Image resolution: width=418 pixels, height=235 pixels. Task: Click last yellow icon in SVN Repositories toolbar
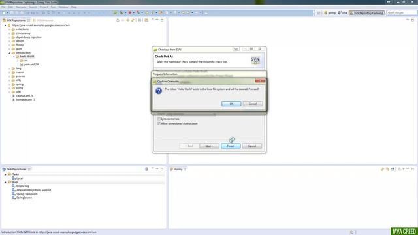tap(146, 20)
